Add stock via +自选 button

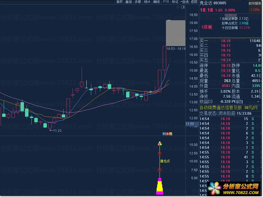185,2
